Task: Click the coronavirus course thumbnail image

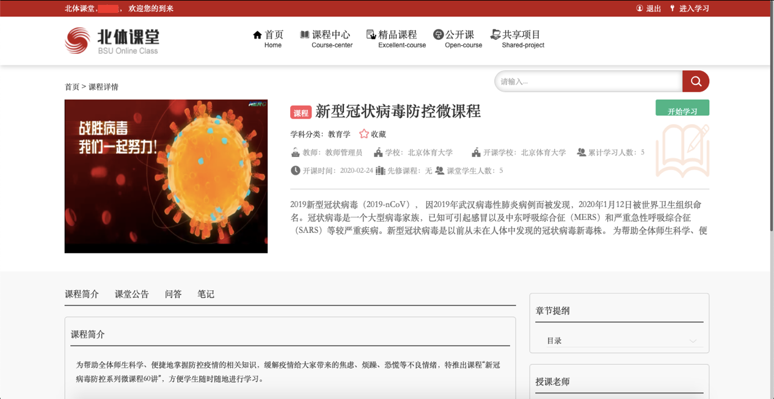Action: tap(166, 176)
